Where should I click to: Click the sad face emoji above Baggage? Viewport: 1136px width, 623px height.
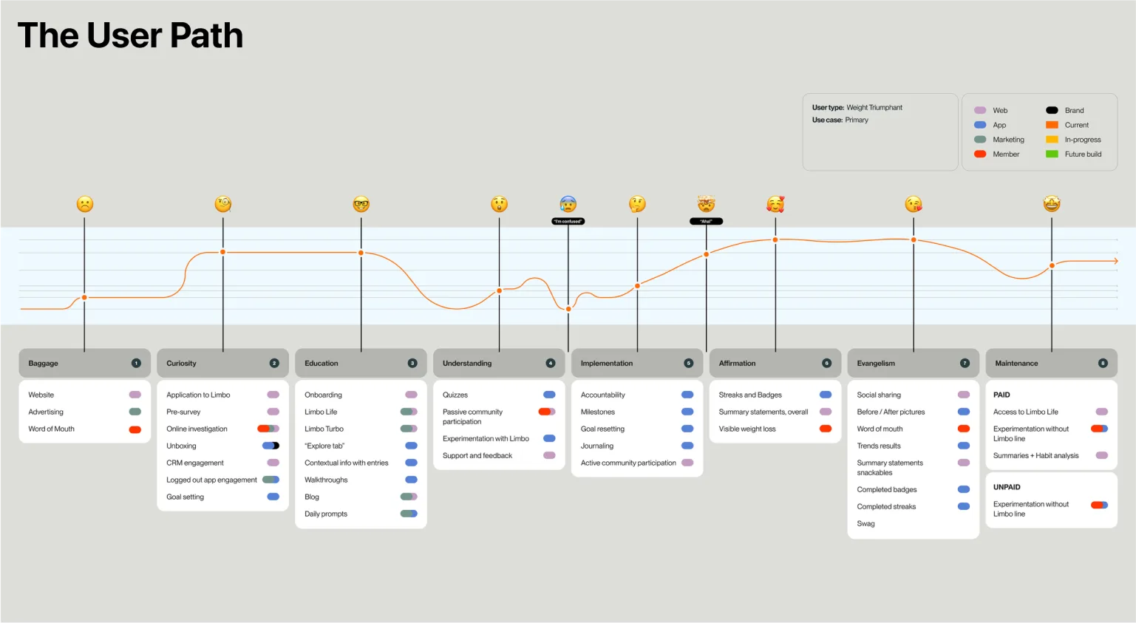[85, 204]
